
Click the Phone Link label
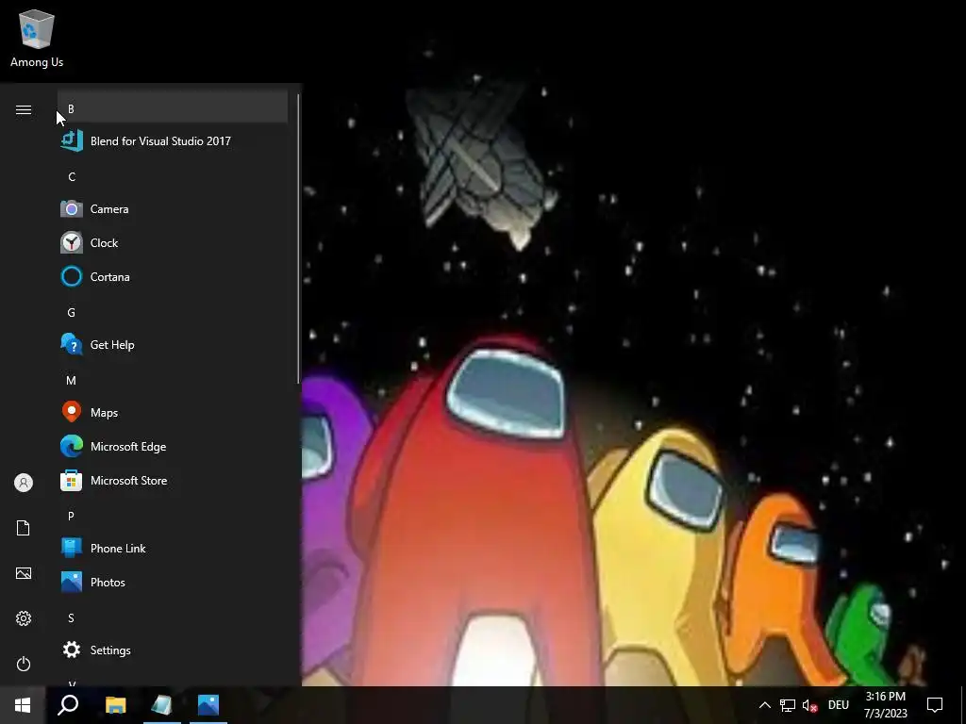[x=118, y=549]
